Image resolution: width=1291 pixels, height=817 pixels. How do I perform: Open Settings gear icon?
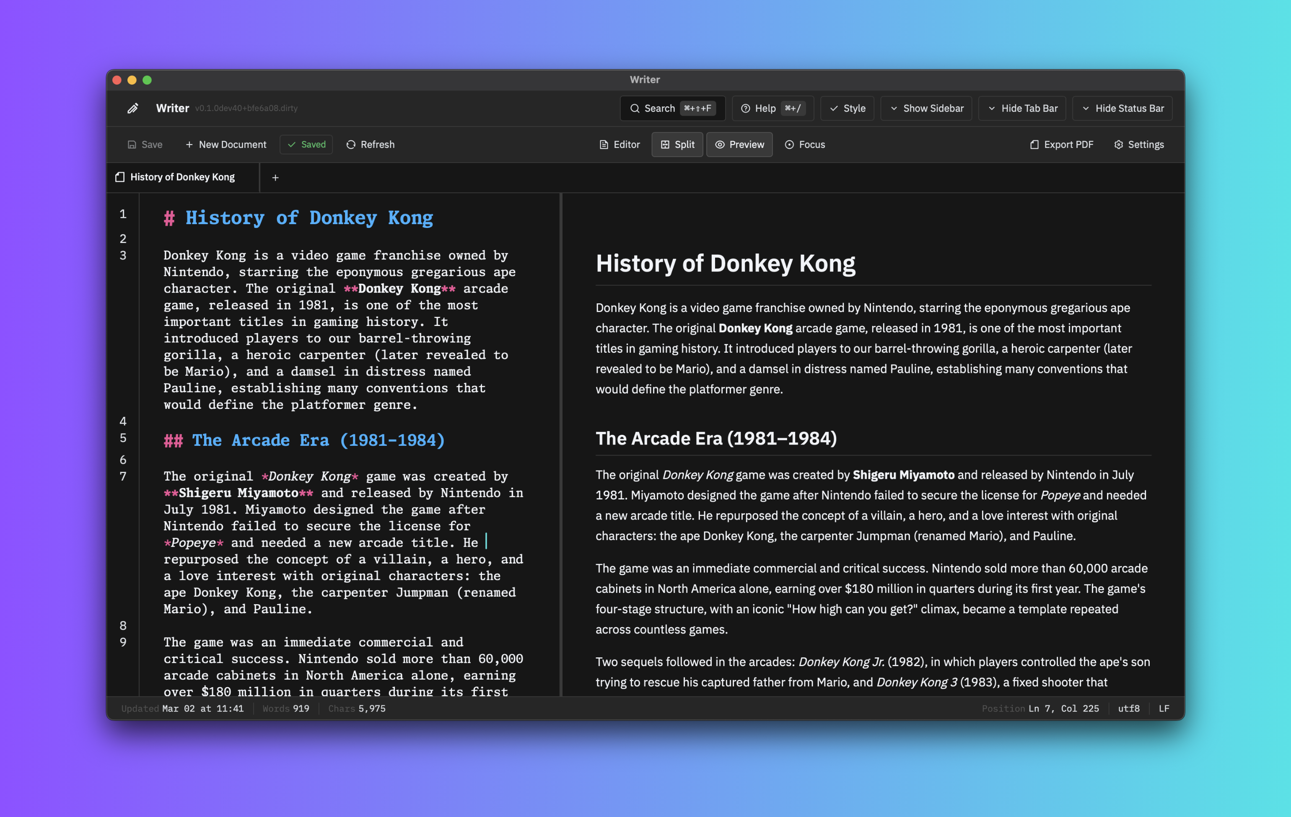pos(1118,145)
